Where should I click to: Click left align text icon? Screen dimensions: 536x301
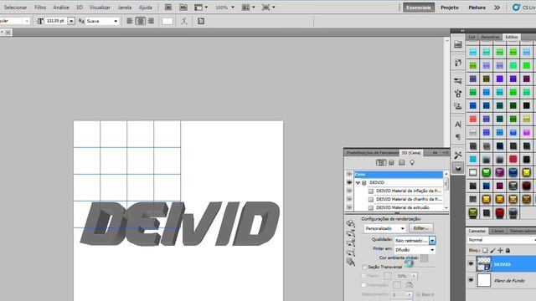tap(130, 21)
